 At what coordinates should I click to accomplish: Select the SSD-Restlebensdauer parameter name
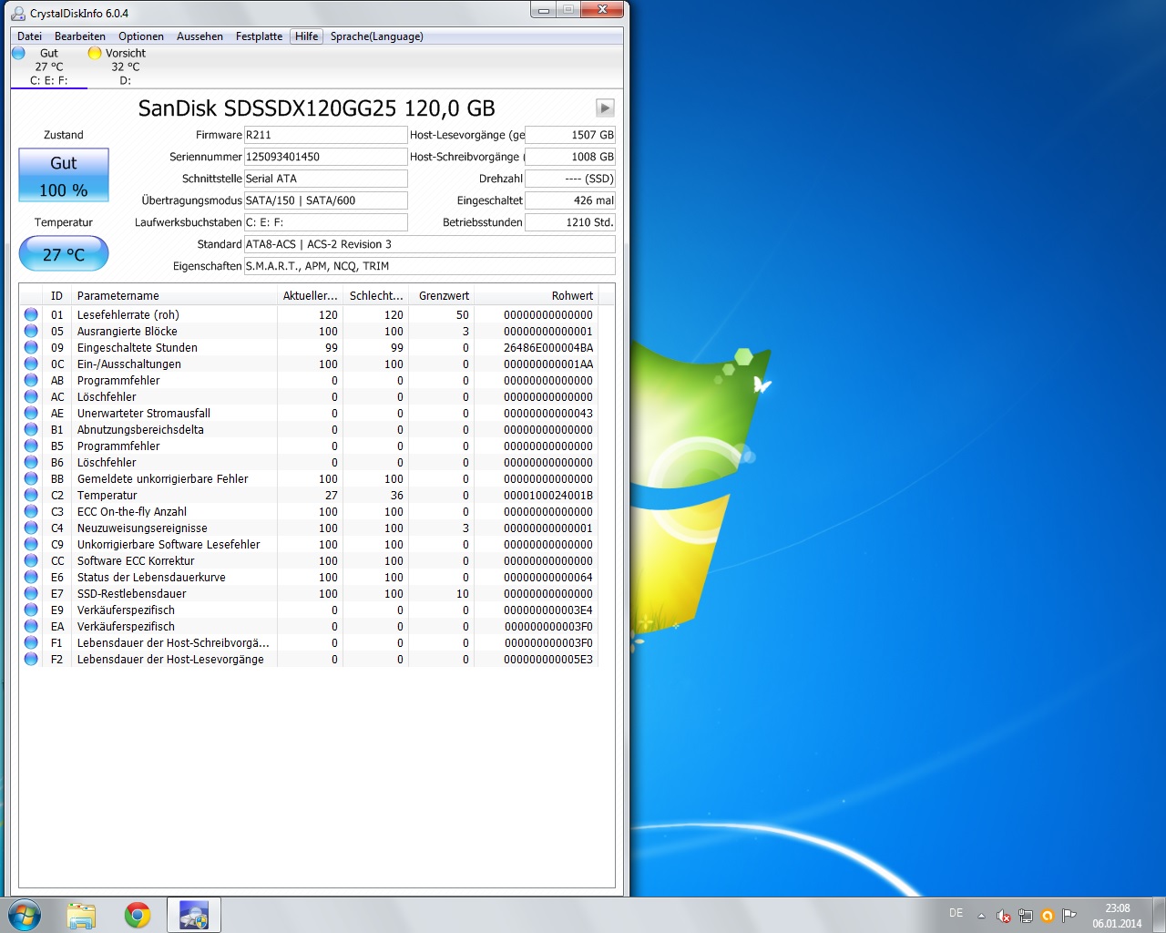(131, 593)
